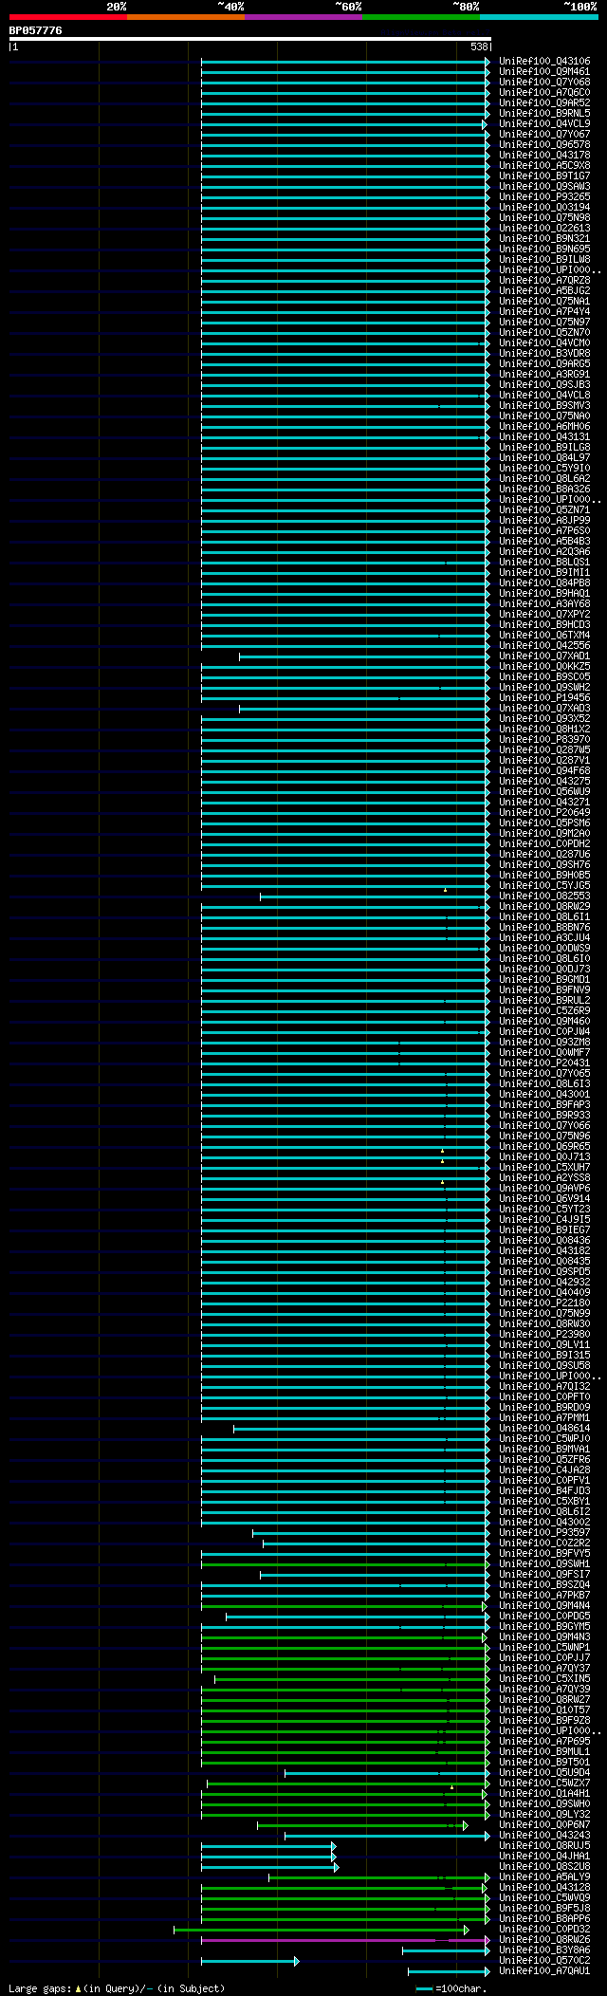Select the UniRef100_P93265 label
Screen dimensions: 607x1996
(x=544, y=197)
